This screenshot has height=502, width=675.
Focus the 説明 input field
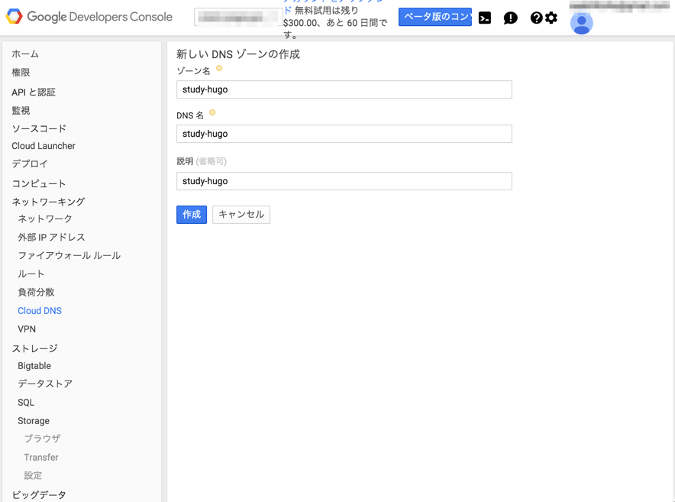click(x=344, y=181)
